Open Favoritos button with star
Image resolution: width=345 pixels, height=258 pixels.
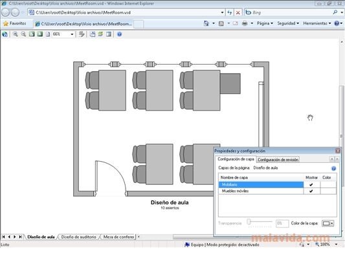pyautogui.click(x=14, y=23)
